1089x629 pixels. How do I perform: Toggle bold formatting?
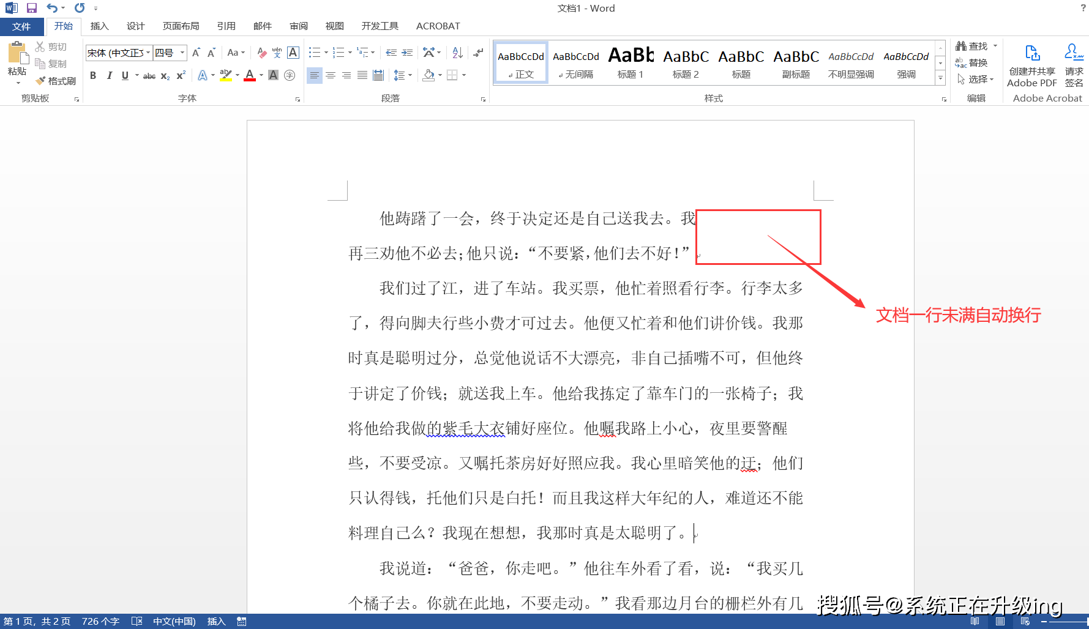[93, 75]
